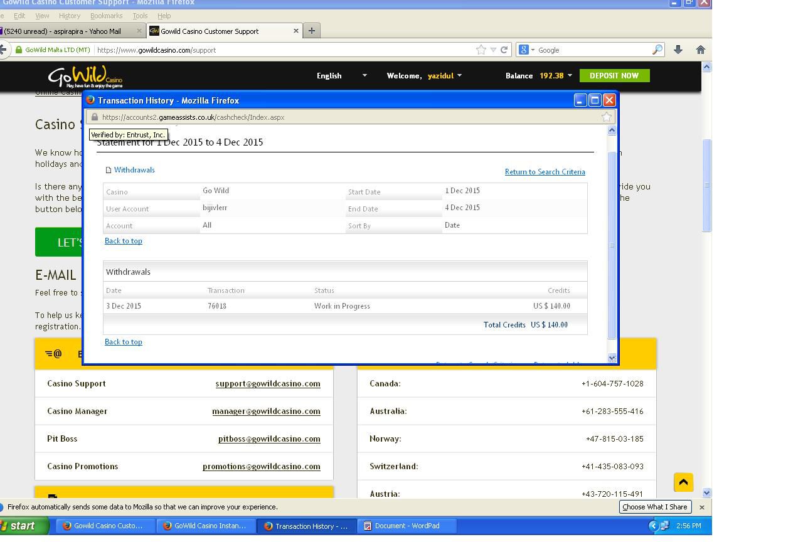Email manager@gowildcasino.com
The height and width of the screenshot is (542, 803).
pyautogui.click(x=266, y=412)
